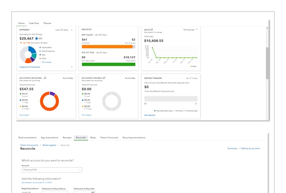Switch to the Planner tab

48,23
